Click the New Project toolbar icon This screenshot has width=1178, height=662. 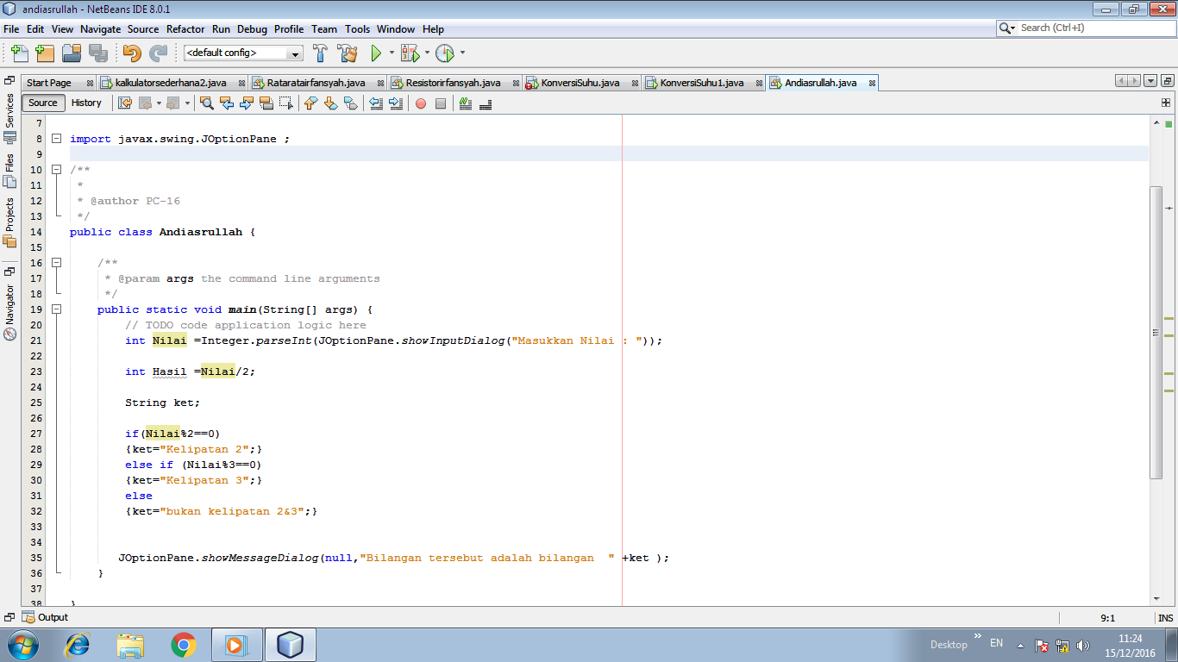pos(45,53)
